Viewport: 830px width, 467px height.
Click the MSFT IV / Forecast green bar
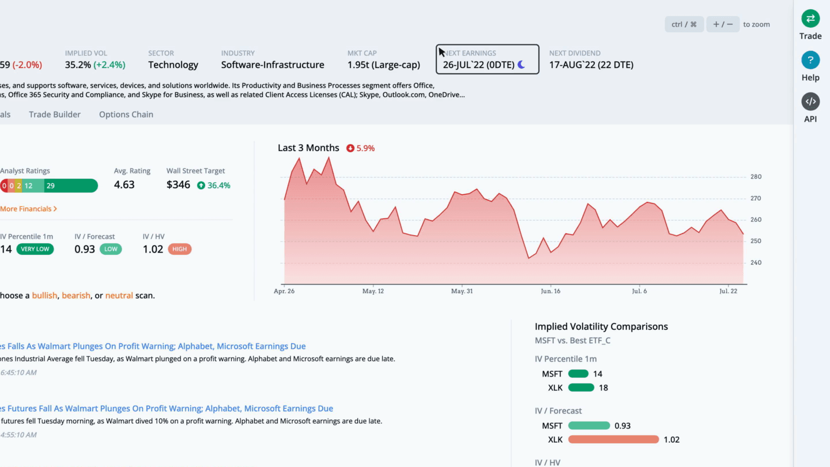589,425
